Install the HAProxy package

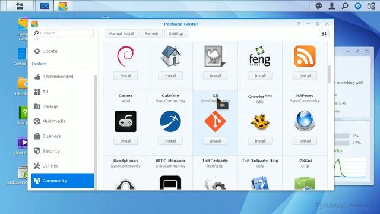coord(305,141)
